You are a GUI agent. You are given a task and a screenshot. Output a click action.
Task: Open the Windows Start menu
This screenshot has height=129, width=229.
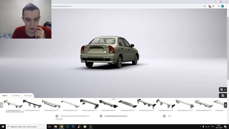click(x=3, y=126)
